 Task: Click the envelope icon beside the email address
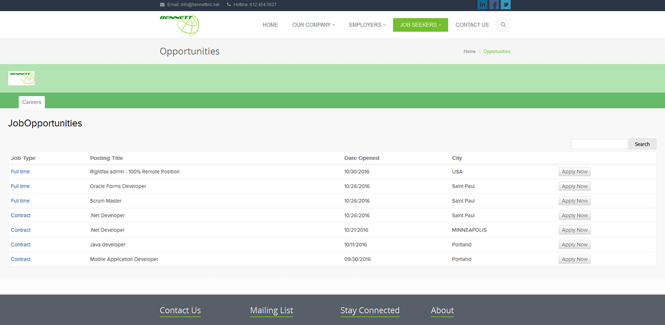click(x=162, y=4)
